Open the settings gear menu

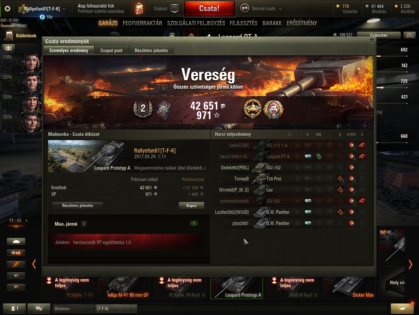click(8, 9)
